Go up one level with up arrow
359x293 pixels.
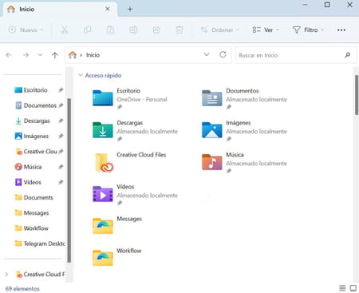55,55
